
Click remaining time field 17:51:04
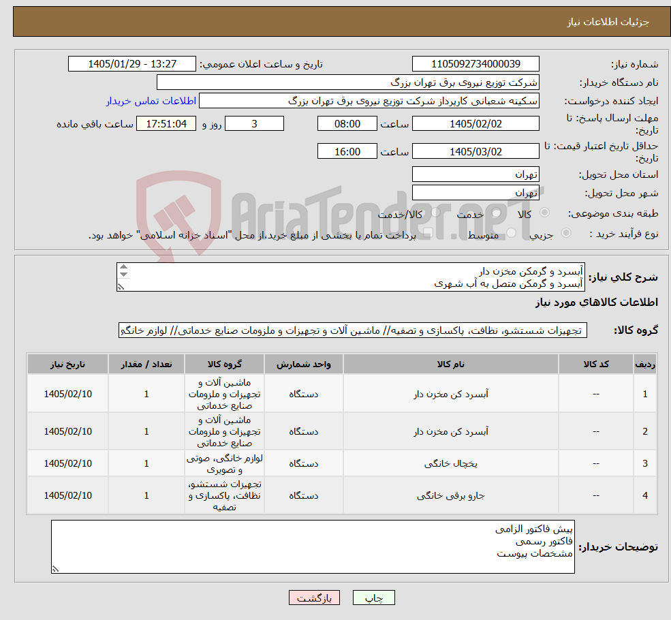point(166,123)
